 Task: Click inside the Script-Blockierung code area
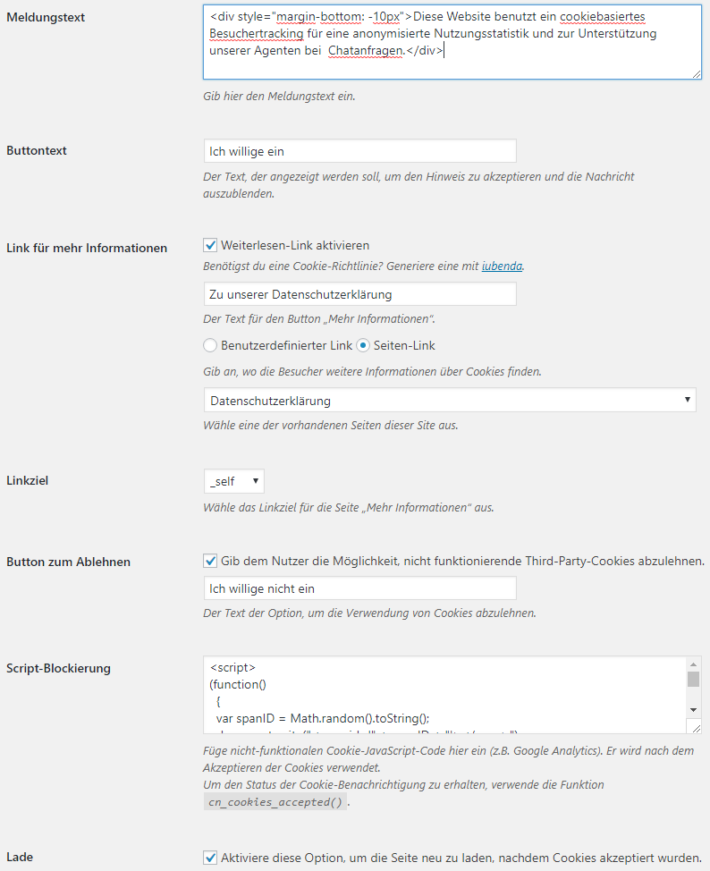[x=445, y=695]
